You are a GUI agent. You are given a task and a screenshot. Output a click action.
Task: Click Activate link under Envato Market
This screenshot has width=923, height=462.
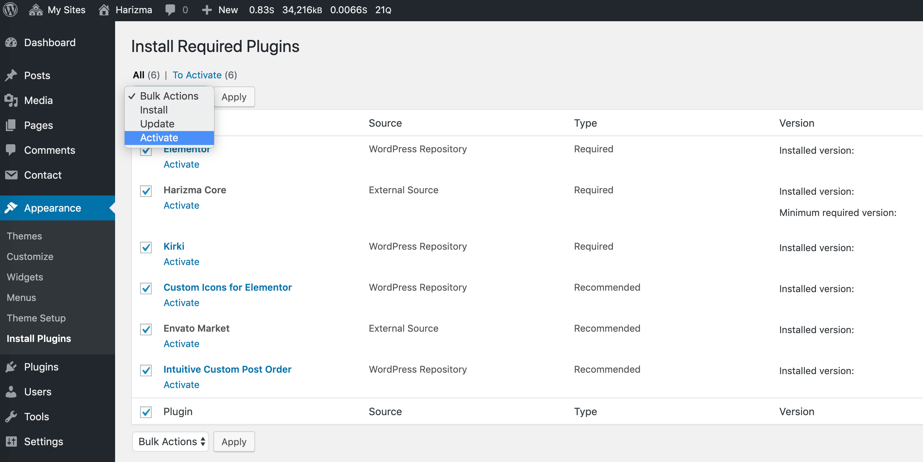[181, 344]
